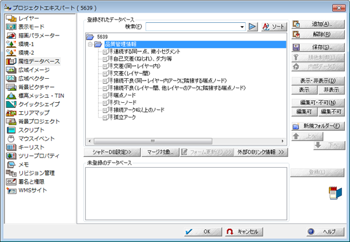Select 表示モード in the left list
Viewport: 350px width, 242px height.
click(x=25, y=27)
